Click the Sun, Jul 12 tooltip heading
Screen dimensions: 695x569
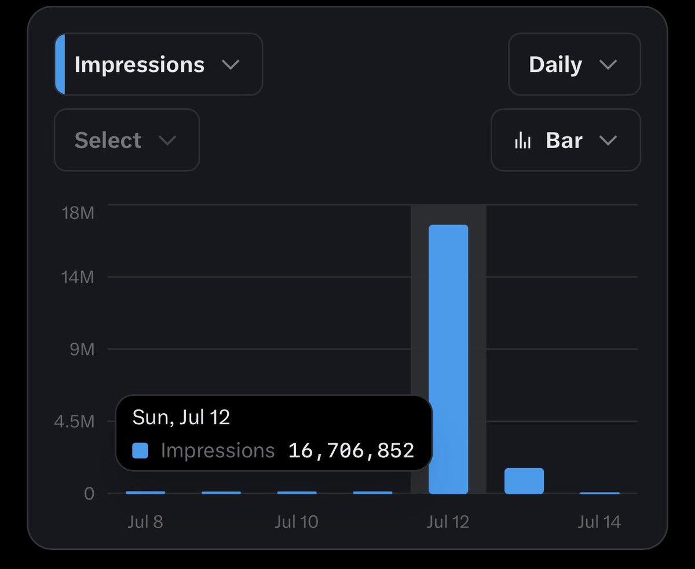(181, 417)
